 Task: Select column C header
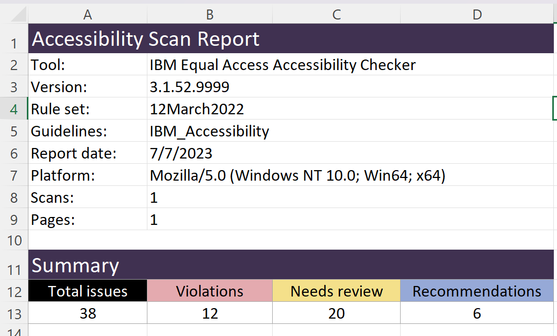coord(336,14)
